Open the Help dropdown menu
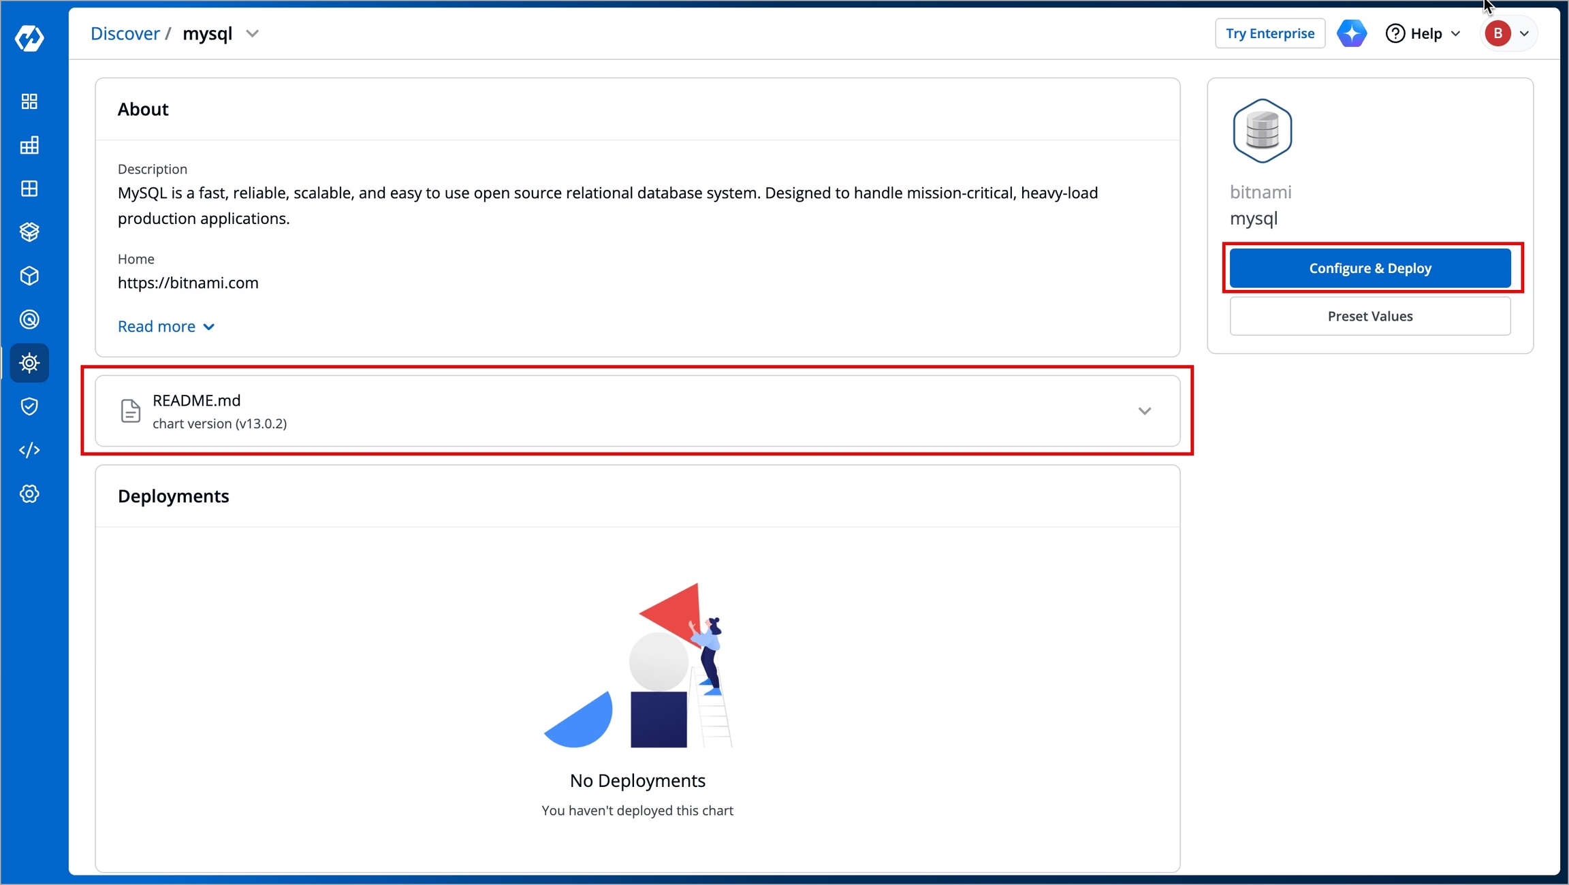Image resolution: width=1569 pixels, height=885 pixels. pyautogui.click(x=1423, y=33)
